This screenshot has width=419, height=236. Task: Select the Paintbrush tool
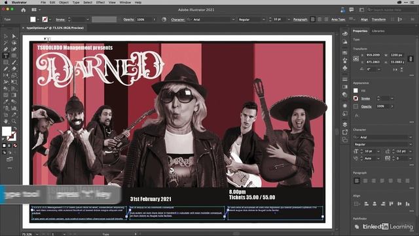tap(14, 62)
